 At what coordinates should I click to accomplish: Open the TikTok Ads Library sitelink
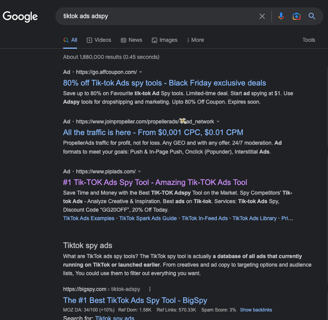coord(254,218)
